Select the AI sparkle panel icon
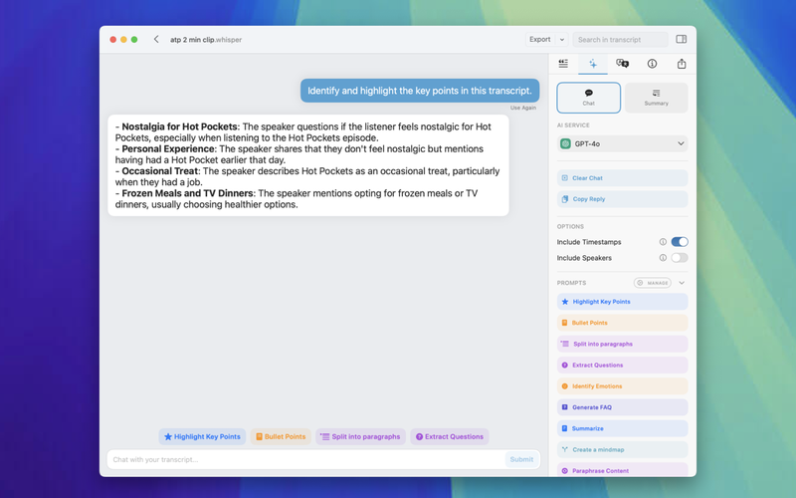The height and width of the screenshot is (498, 796). click(593, 64)
